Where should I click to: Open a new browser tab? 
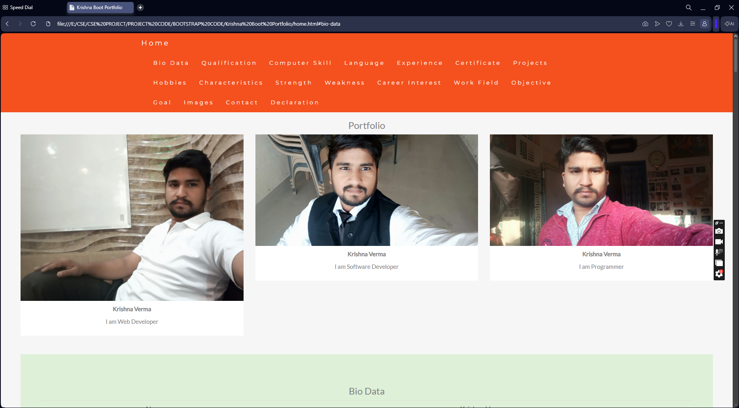pyautogui.click(x=140, y=8)
